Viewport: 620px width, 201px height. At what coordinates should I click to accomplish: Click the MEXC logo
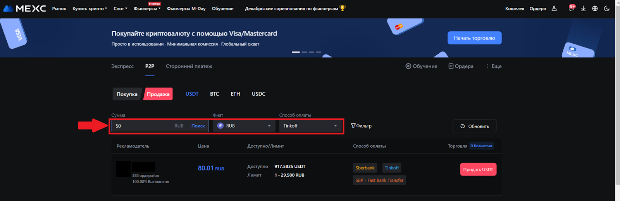24,9
